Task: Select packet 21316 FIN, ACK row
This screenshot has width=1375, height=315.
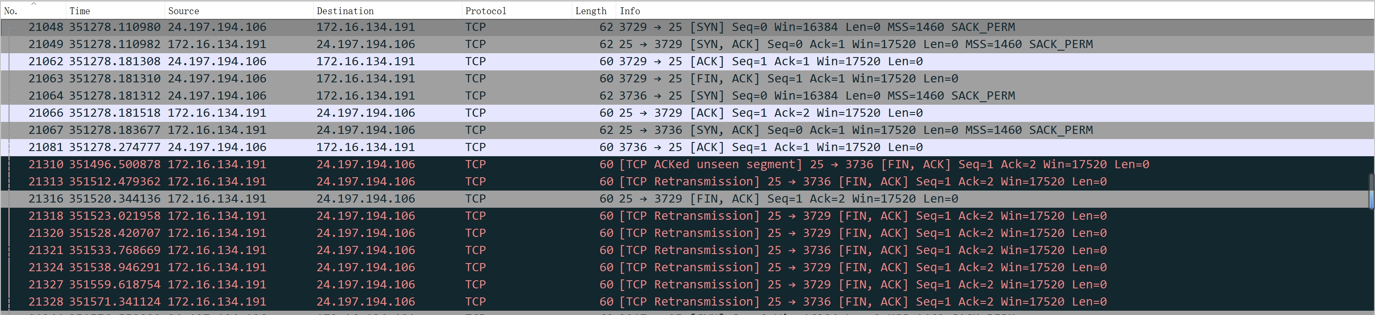Action: point(374,198)
